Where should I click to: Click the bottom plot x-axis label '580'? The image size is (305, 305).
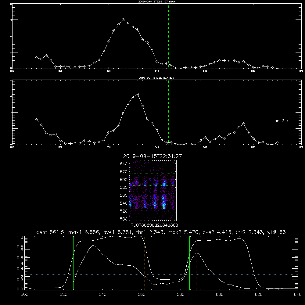(x=181, y=295)
